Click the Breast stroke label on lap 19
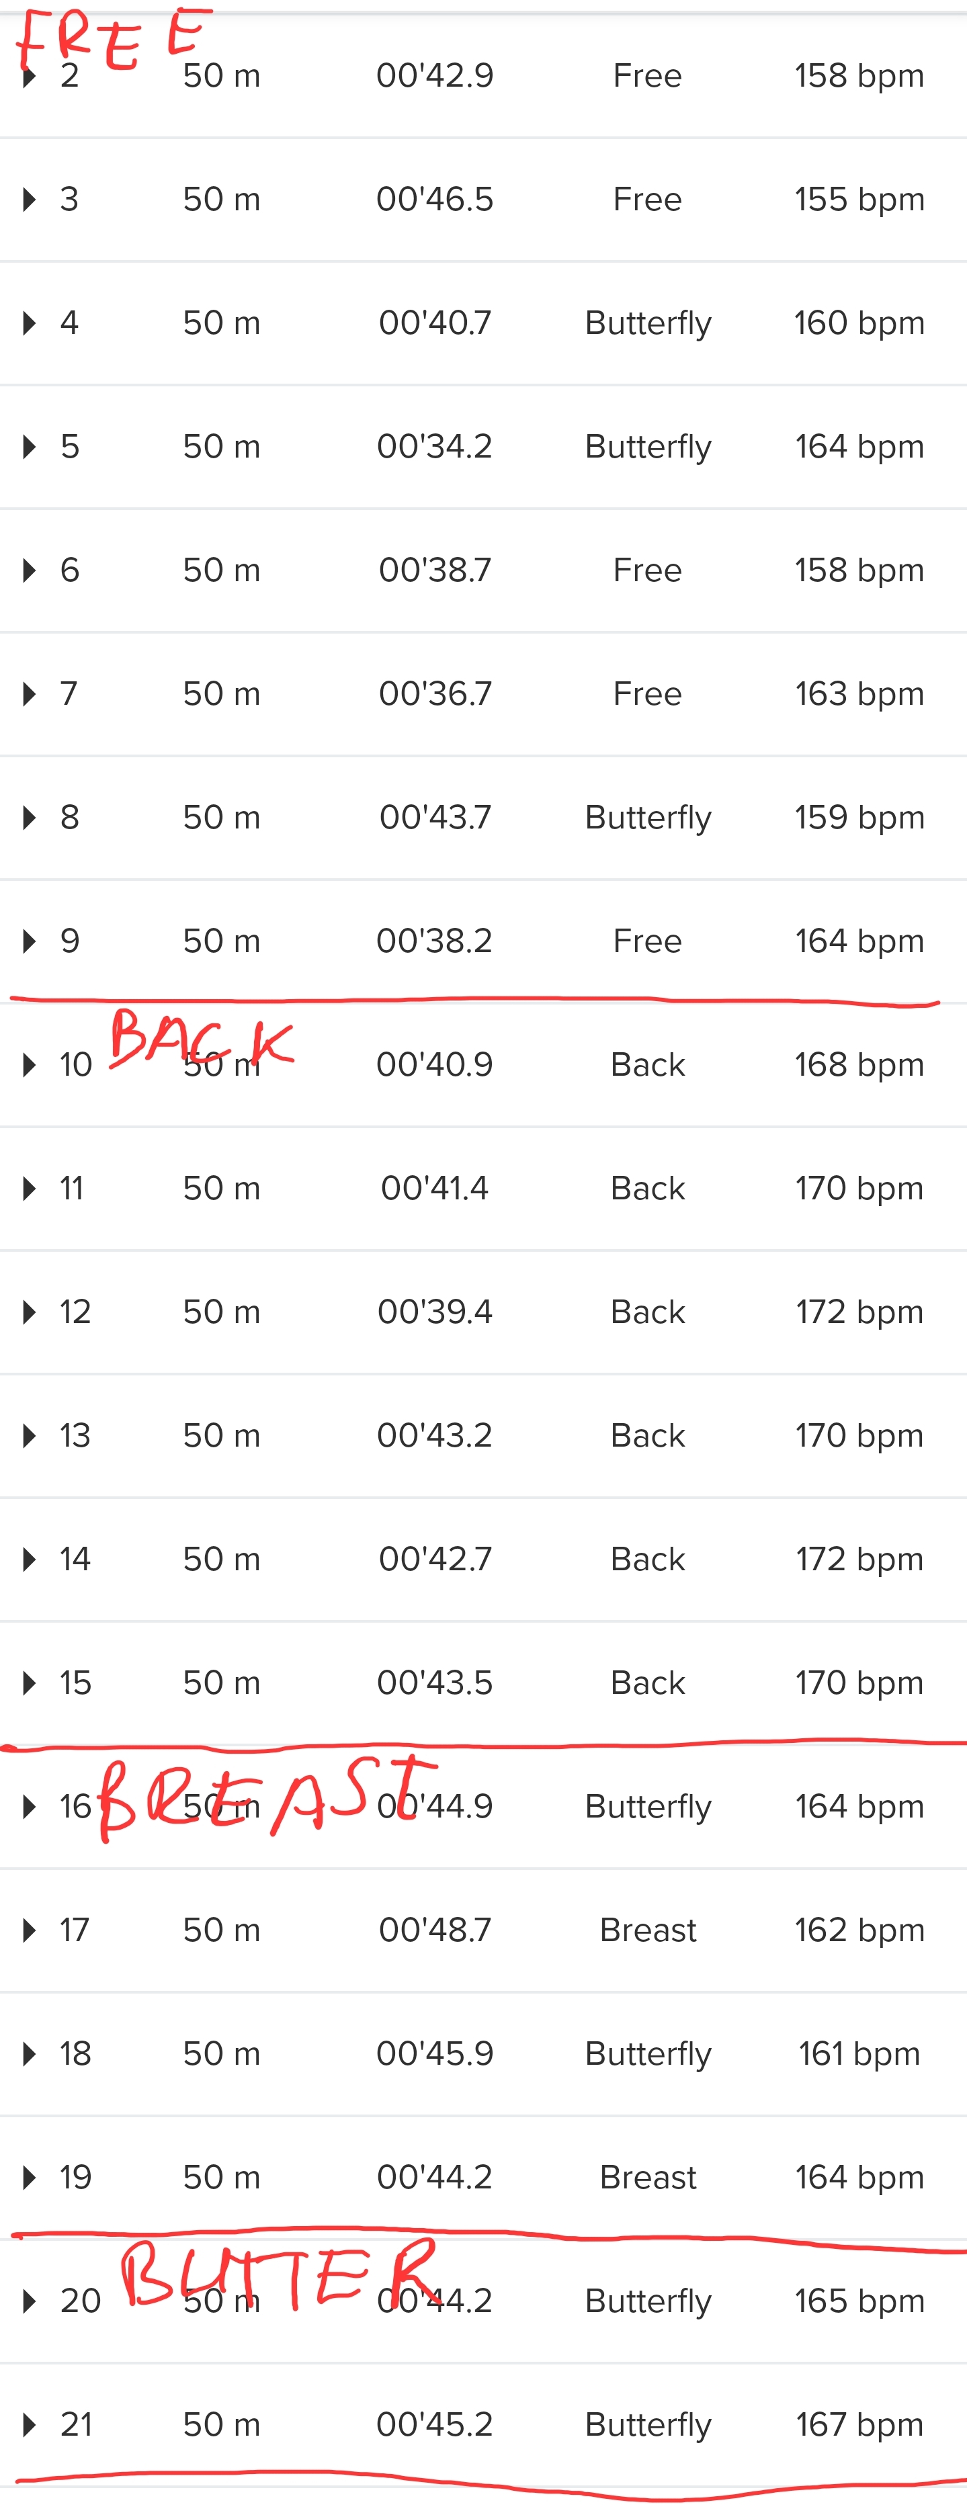 point(648,2177)
